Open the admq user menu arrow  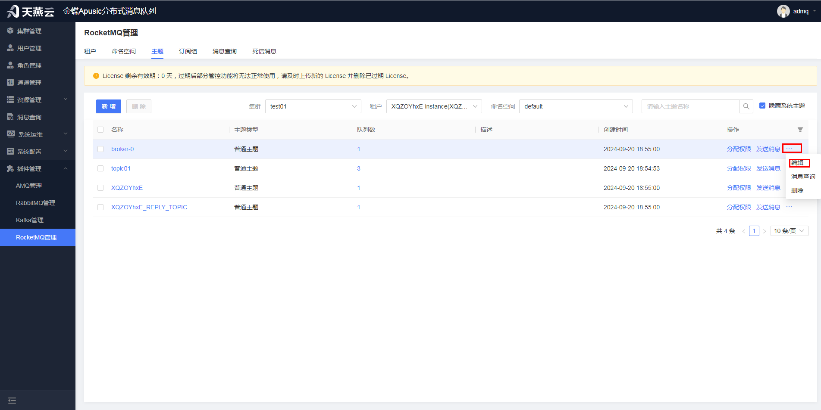pos(814,11)
